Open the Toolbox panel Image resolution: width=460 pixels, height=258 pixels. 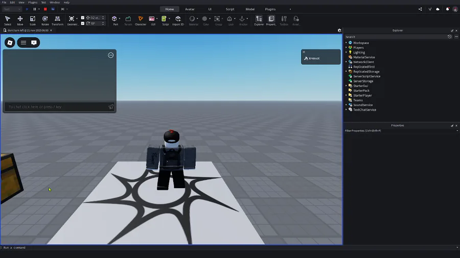pyautogui.click(x=284, y=20)
